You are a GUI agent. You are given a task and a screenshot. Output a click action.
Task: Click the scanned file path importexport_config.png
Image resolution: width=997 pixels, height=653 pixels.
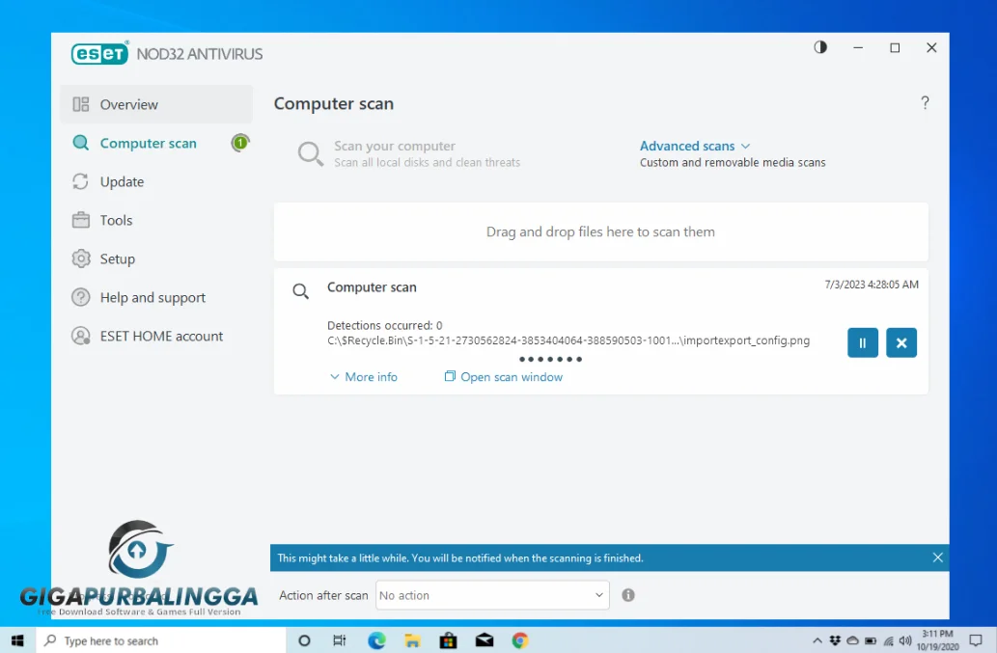coord(568,340)
